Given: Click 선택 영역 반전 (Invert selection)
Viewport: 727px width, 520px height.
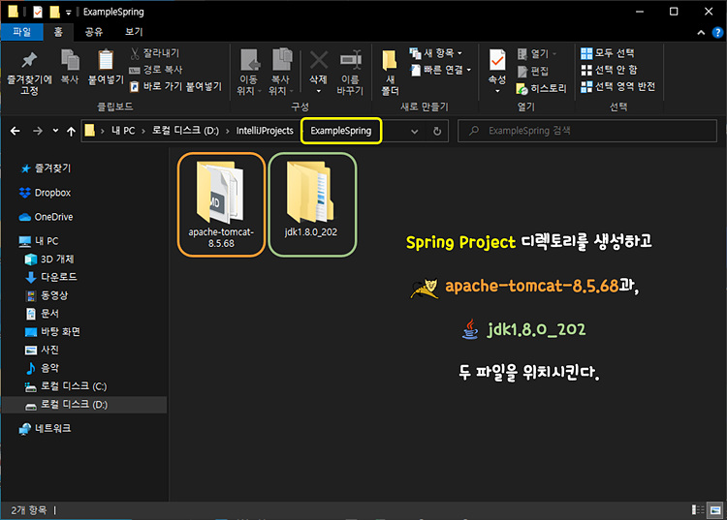Looking at the screenshot, I should click(618, 86).
